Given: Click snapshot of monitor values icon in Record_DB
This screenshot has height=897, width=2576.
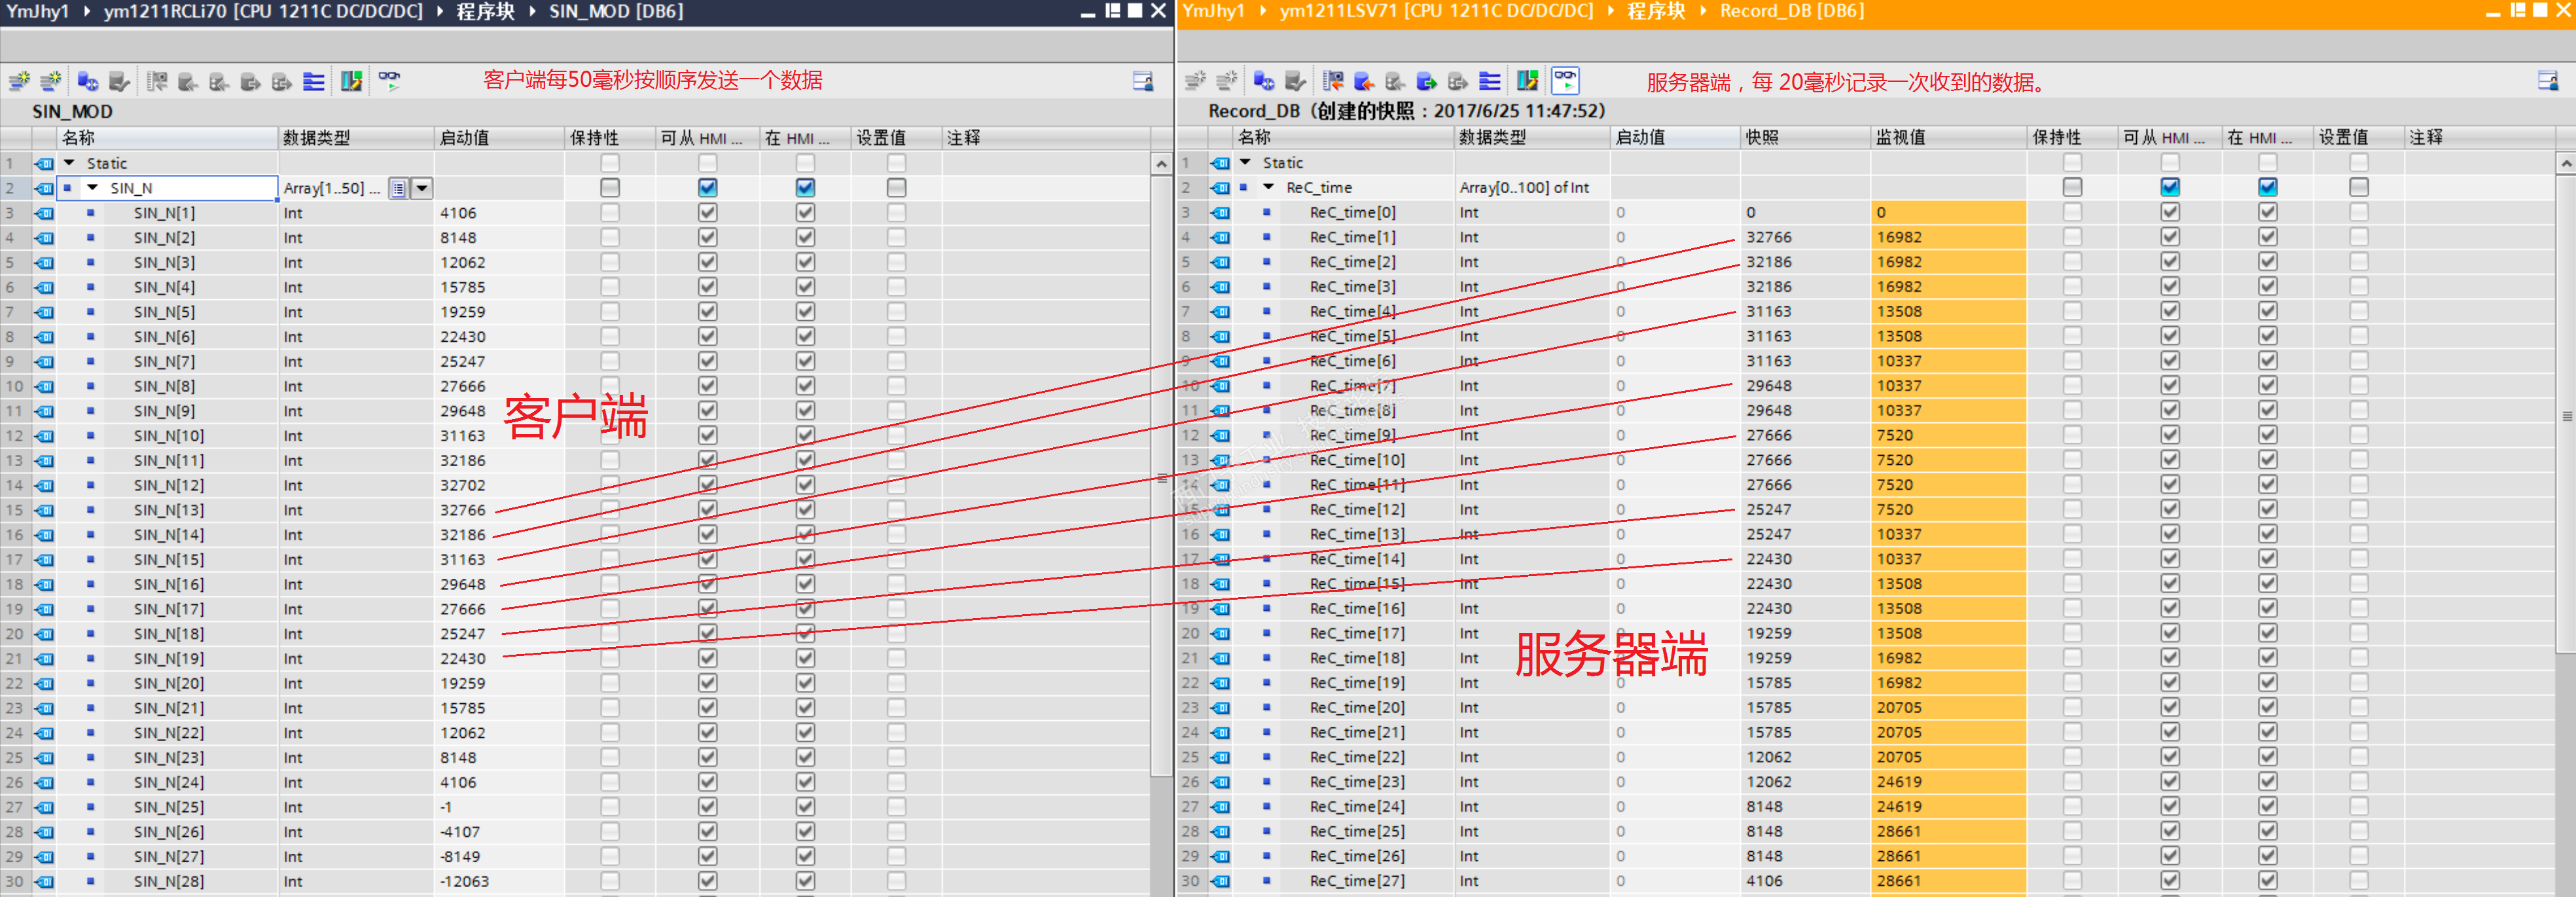Looking at the screenshot, I should pyautogui.click(x=1334, y=81).
